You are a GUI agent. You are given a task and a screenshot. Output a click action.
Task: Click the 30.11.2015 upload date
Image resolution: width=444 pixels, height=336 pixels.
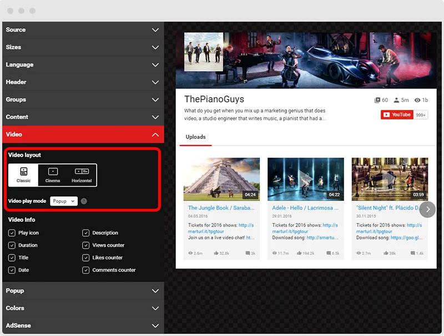(366, 216)
